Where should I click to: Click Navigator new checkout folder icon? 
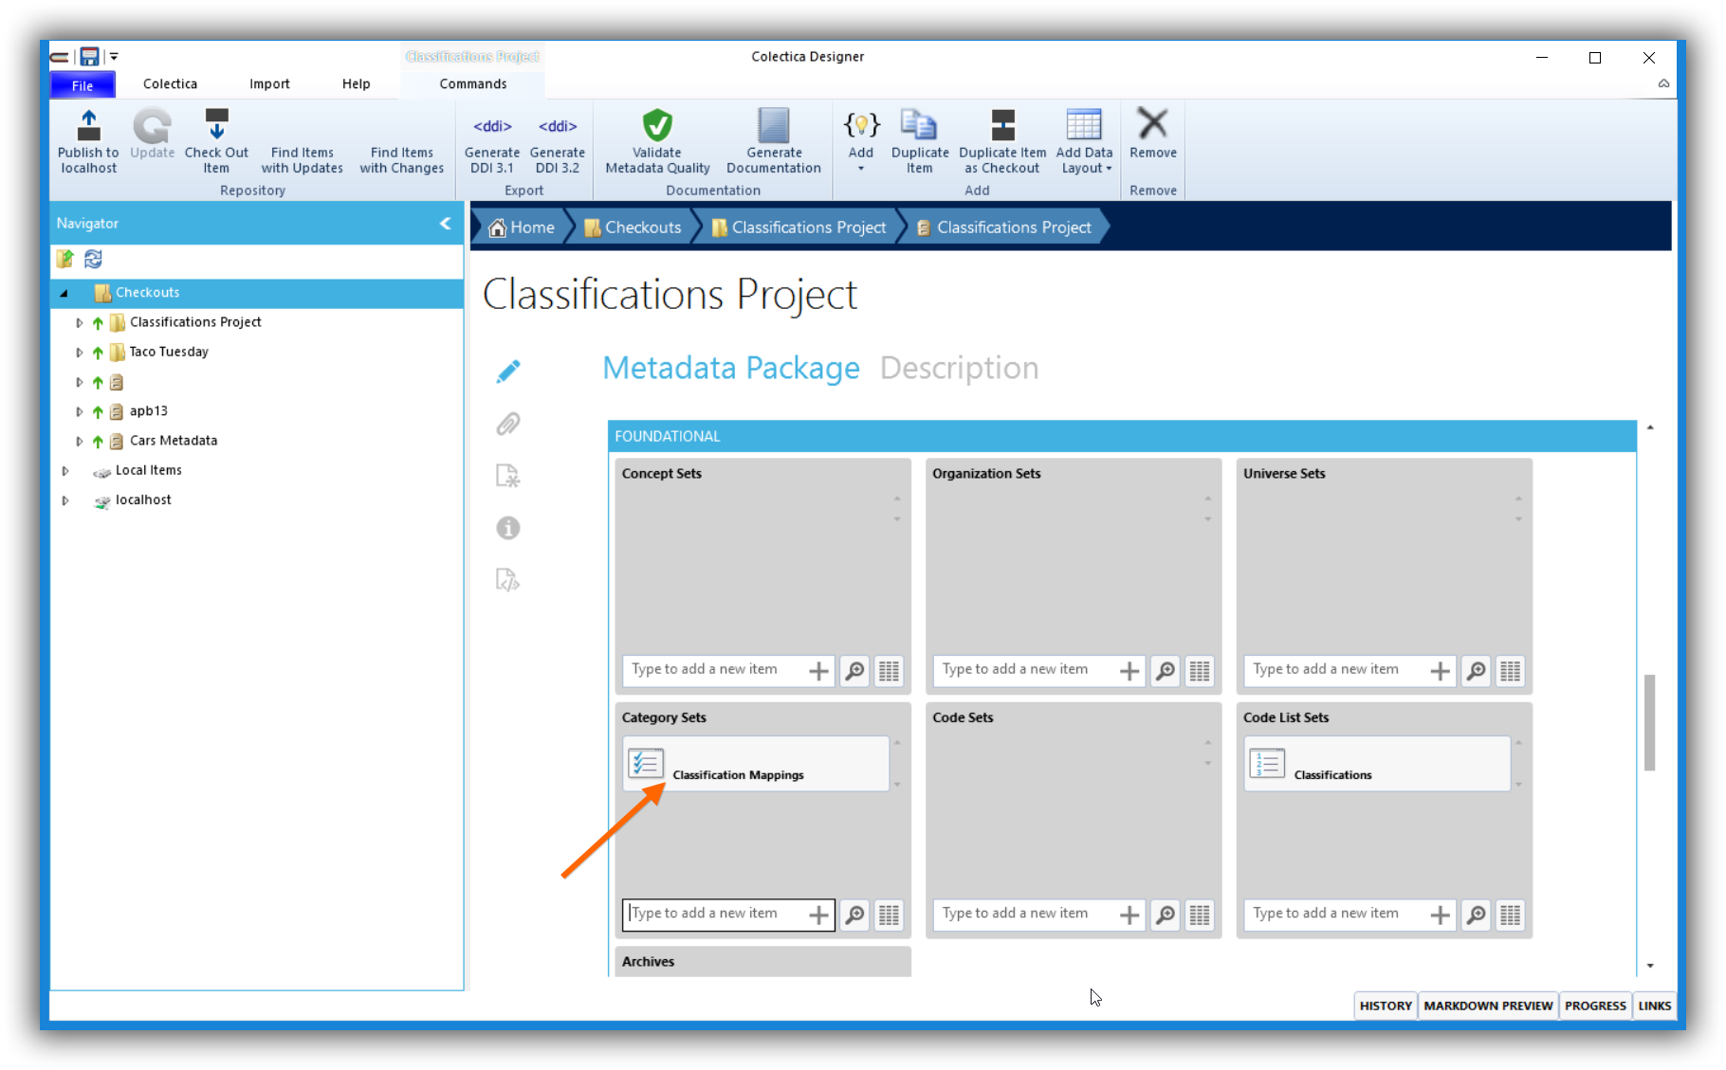[x=64, y=259]
